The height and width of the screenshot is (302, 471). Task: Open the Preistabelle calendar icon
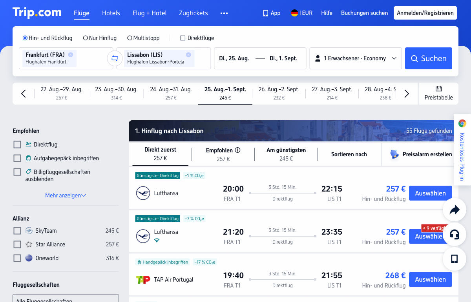(x=439, y=89)
